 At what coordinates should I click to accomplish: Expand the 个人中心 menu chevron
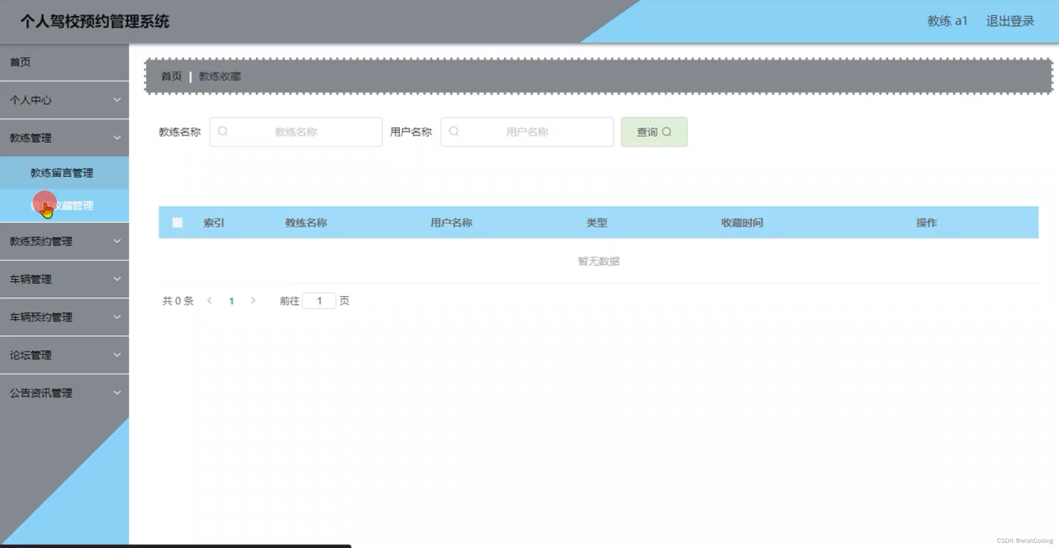(x=117, y=99)
